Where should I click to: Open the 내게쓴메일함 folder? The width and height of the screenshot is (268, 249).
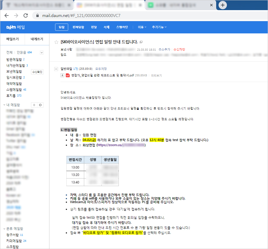point(17,66)
